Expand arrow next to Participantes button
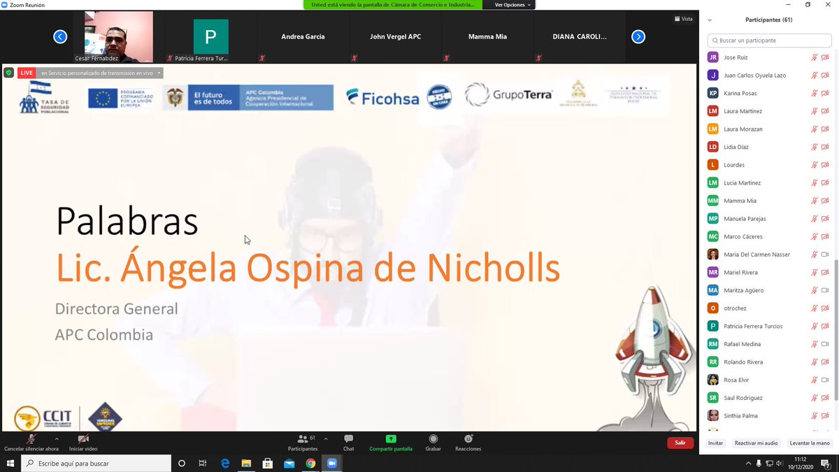 [x=326, y=438]
